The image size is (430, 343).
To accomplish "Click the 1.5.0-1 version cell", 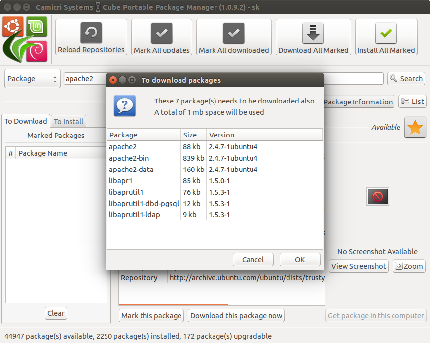I will pyautogui.click(x=219, y=181).
